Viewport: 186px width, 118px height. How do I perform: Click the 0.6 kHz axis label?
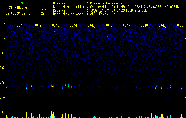pos(2,112)
